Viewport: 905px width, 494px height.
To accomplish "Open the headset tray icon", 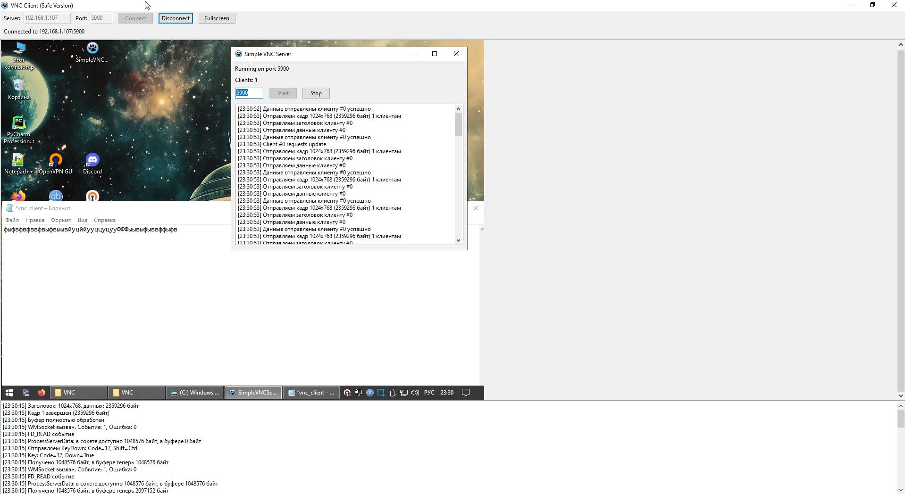I will pos(347,393).
